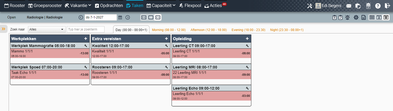The image size is (393, 111).
Task: Open the help question mark icon
Action: click(378, 6)
